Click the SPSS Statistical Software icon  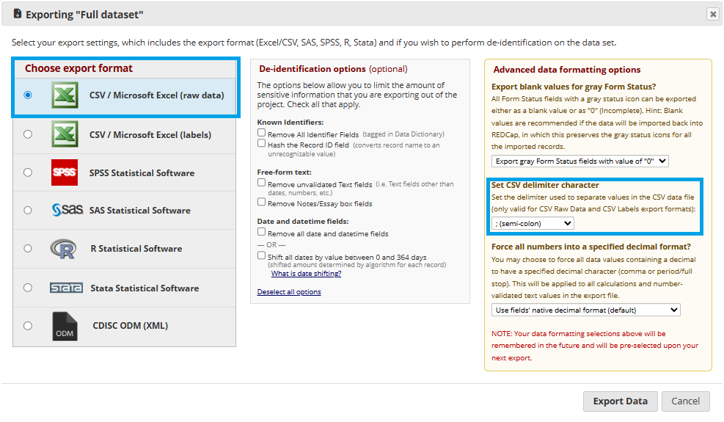(65, 173)
